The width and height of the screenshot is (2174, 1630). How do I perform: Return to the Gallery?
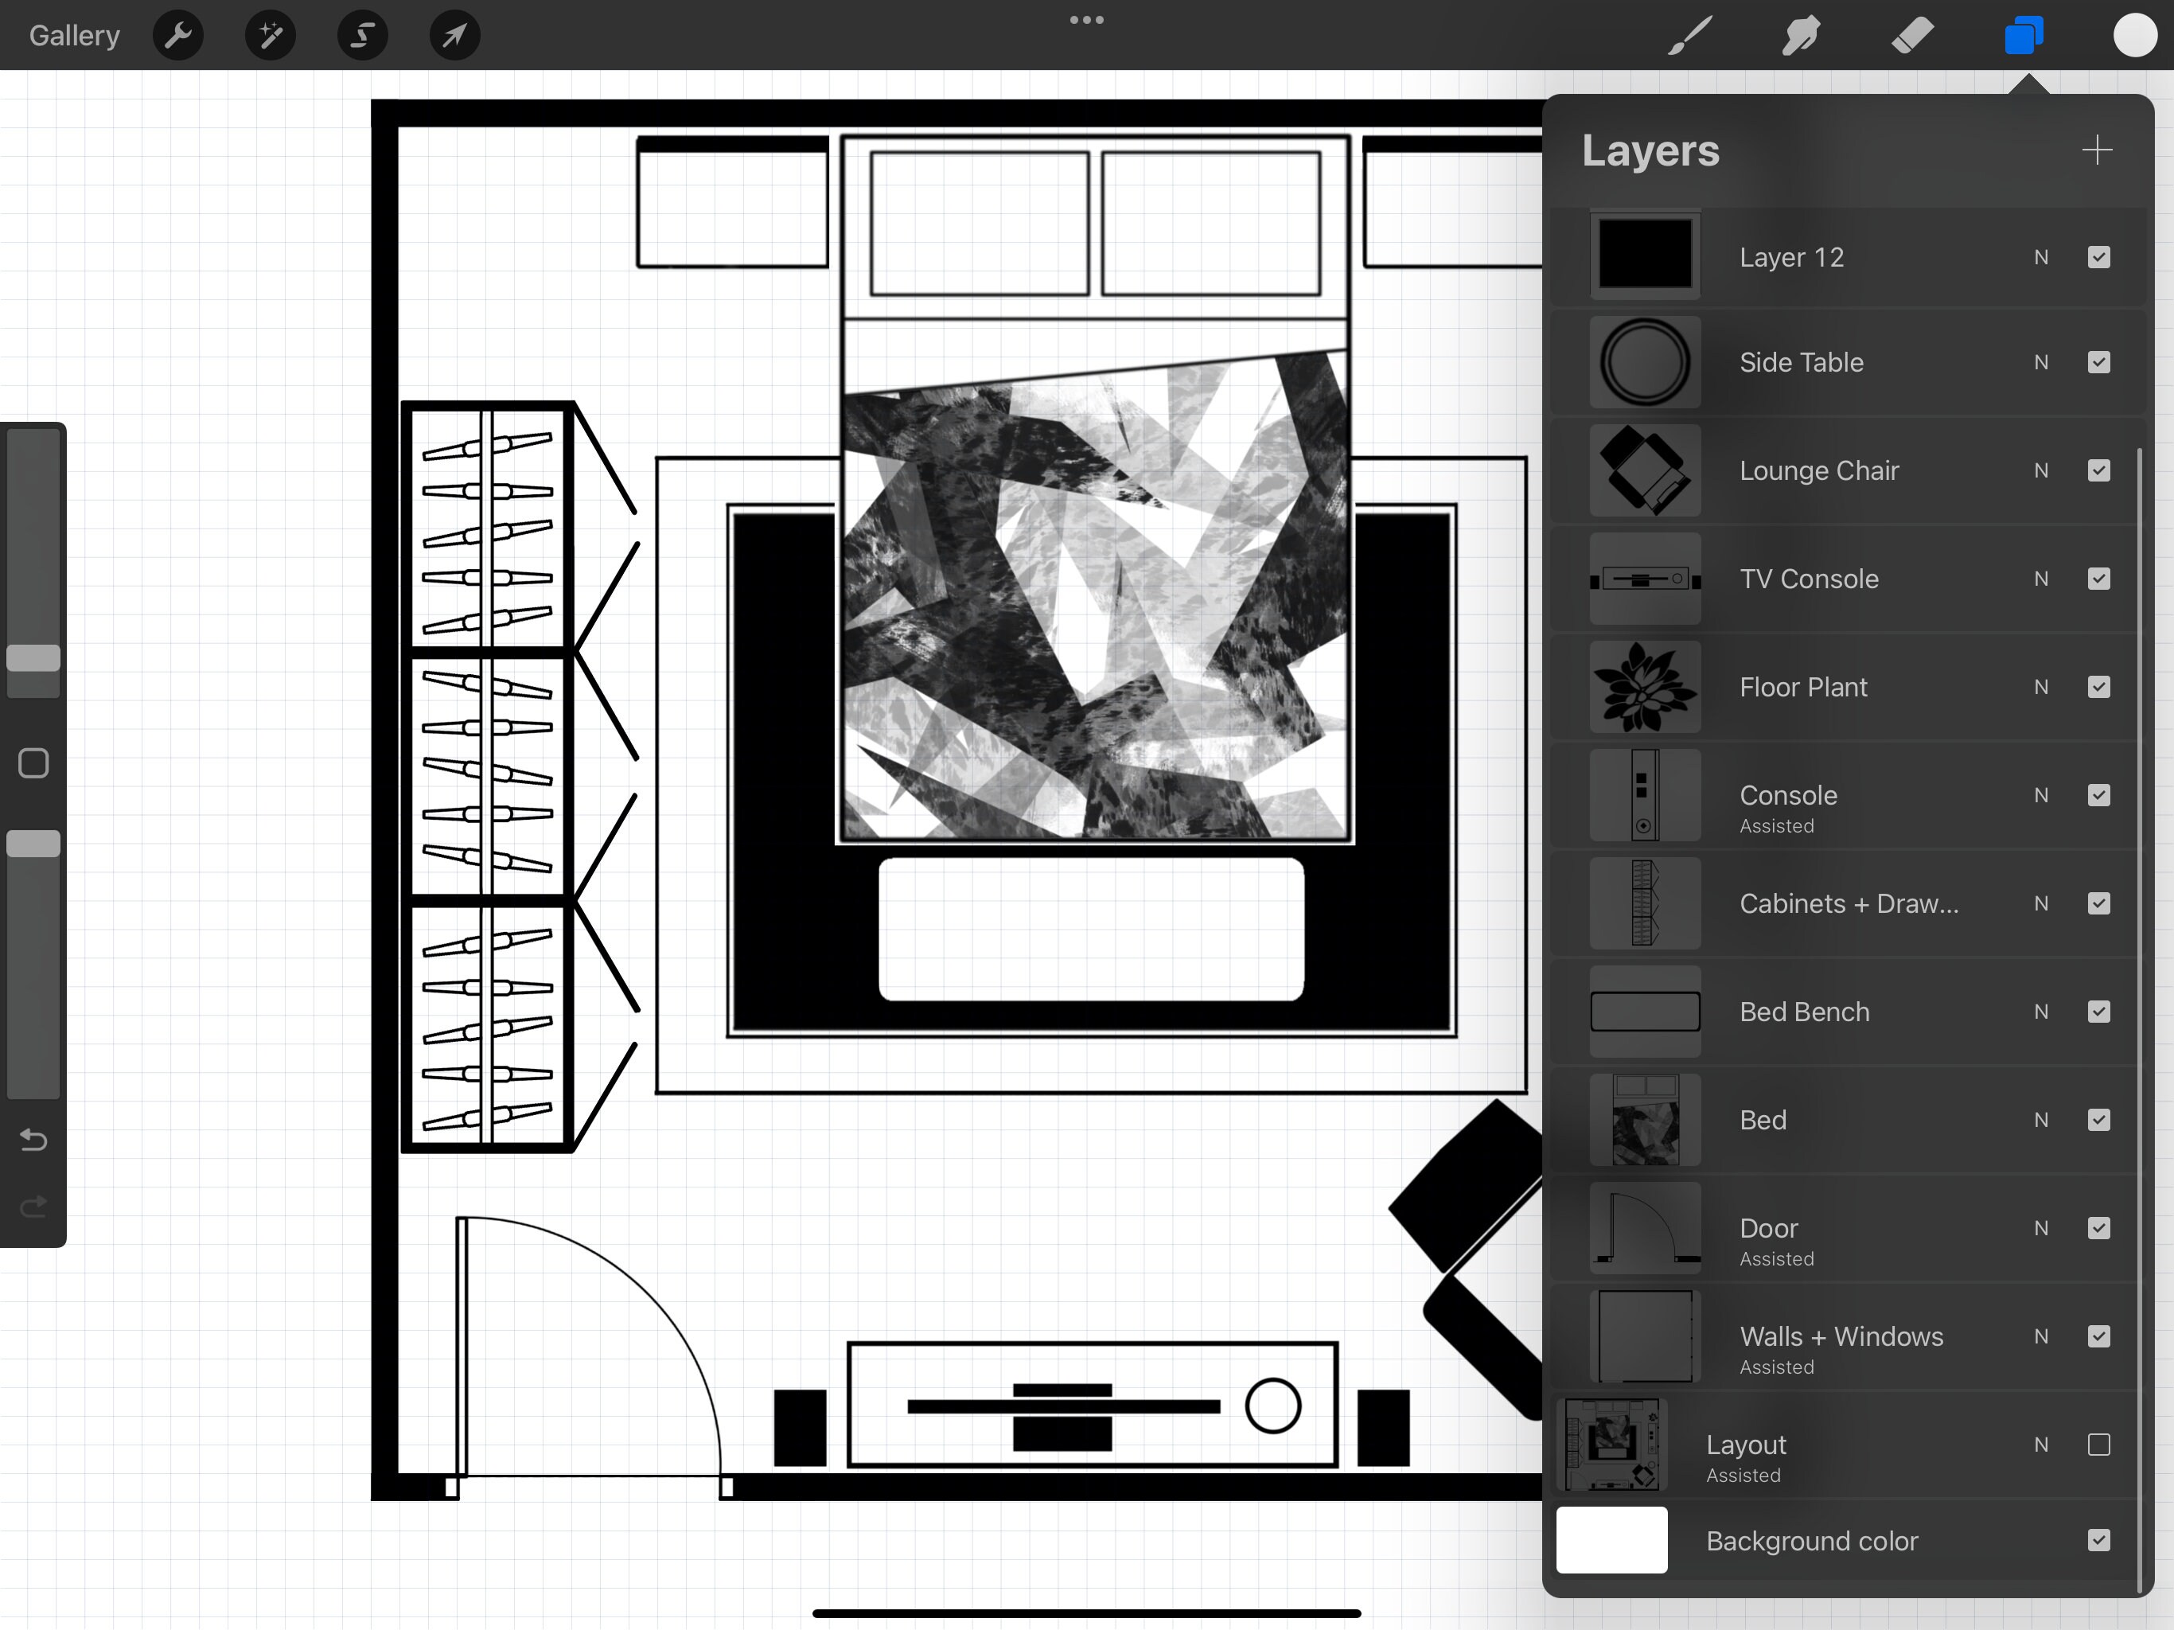pos(74,34)
